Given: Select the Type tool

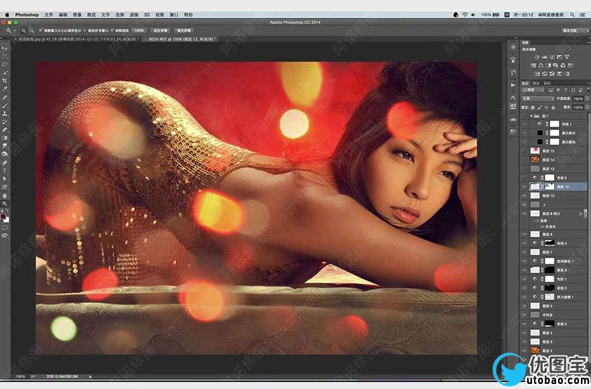Looking at the screenshot, I should pos(5,172).
